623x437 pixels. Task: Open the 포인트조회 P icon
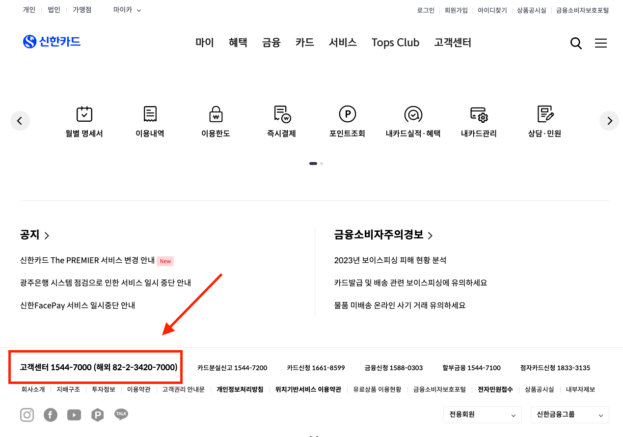[x=347, y=114]
